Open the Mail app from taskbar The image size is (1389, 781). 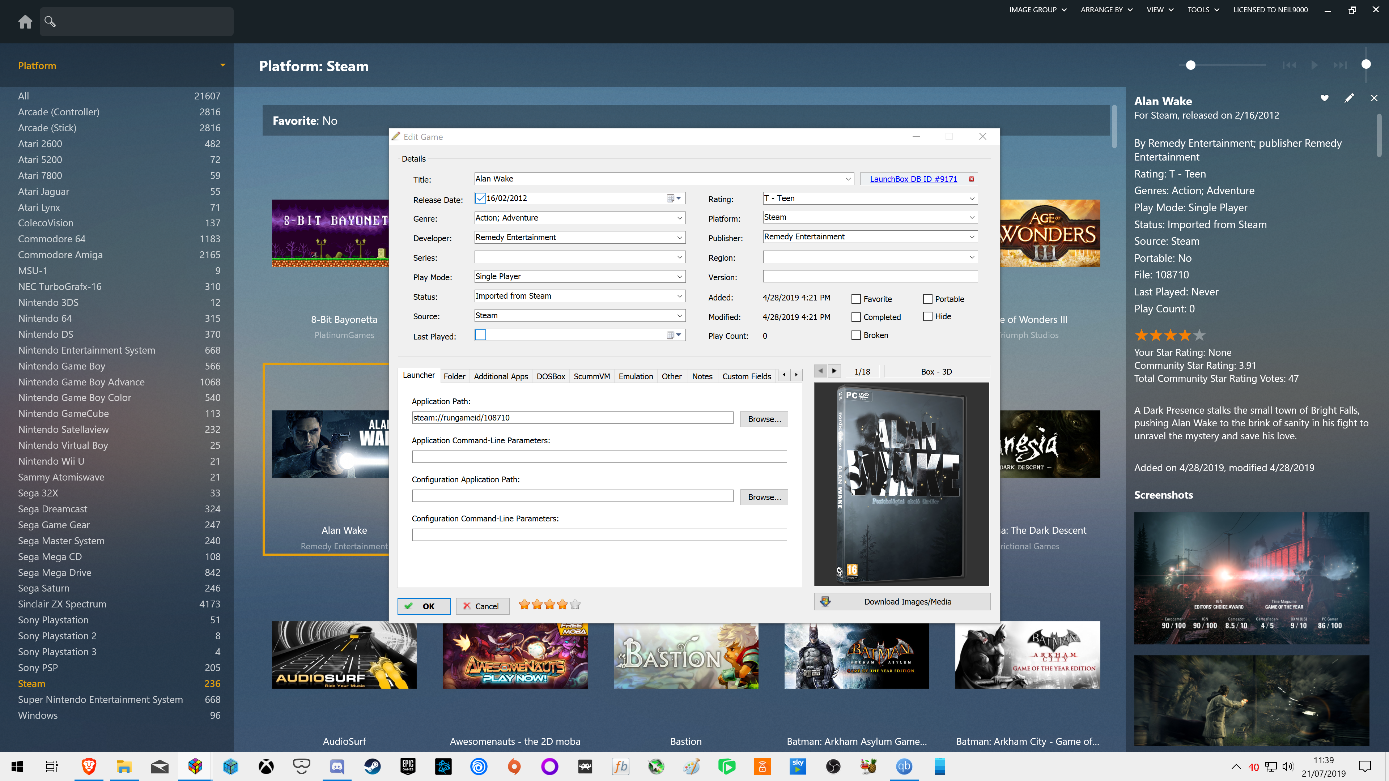click(160, 766)
